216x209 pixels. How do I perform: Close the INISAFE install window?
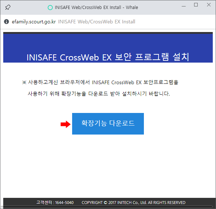pyautogui.click(x=209, y=5)
